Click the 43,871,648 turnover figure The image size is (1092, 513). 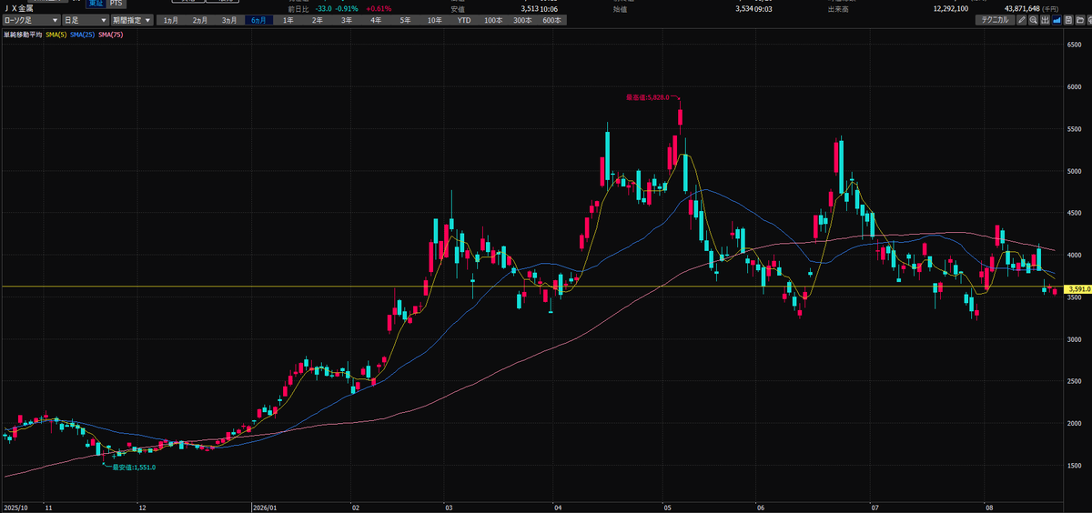1021,8
